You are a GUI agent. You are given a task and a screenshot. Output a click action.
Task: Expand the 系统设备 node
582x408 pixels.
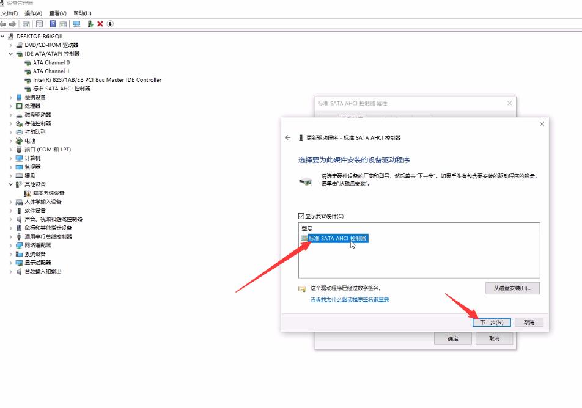[x=11, y=254]
